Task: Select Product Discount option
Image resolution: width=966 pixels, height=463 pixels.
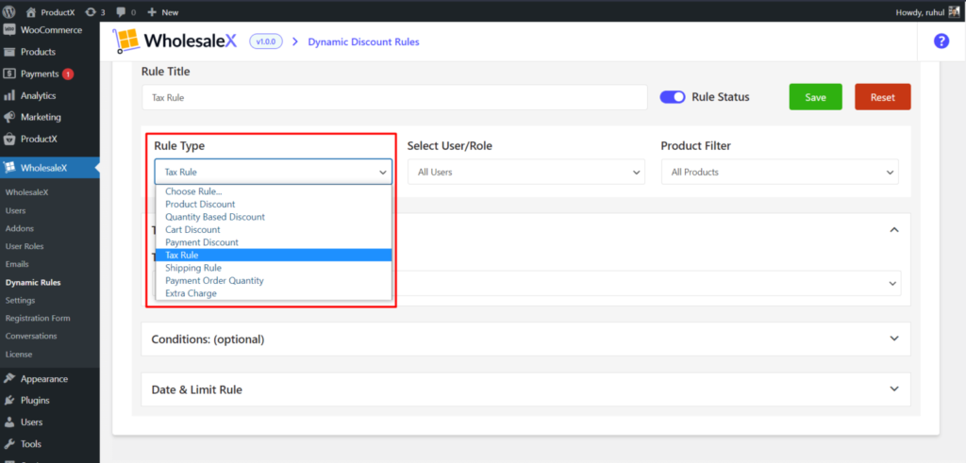Action: [x=274, y=204]
